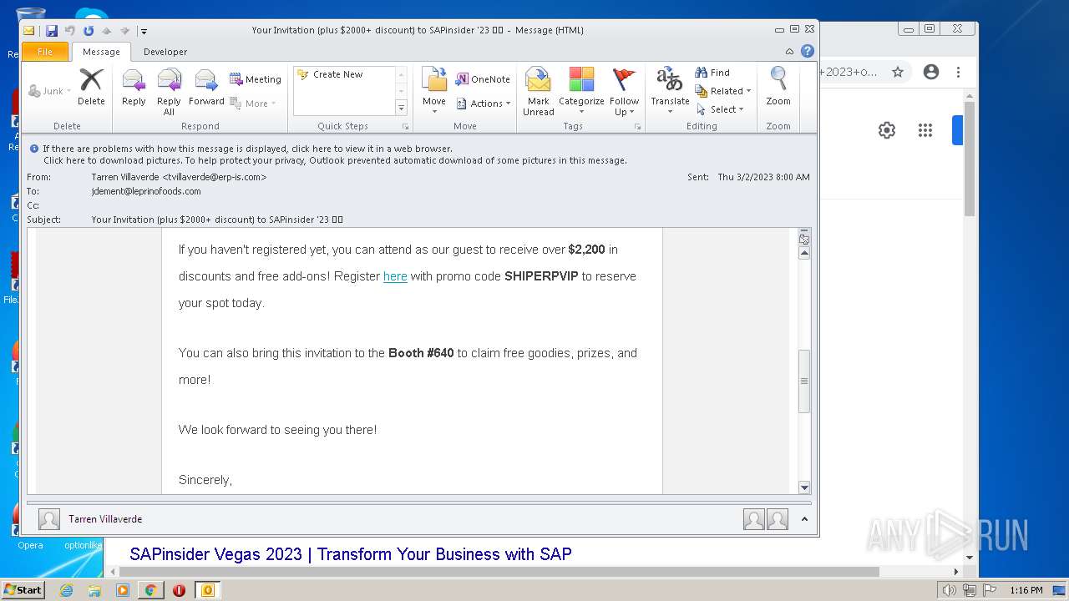Click the Start button
The width and height of the screenshot is (1069, 601).
coord(23,590)
